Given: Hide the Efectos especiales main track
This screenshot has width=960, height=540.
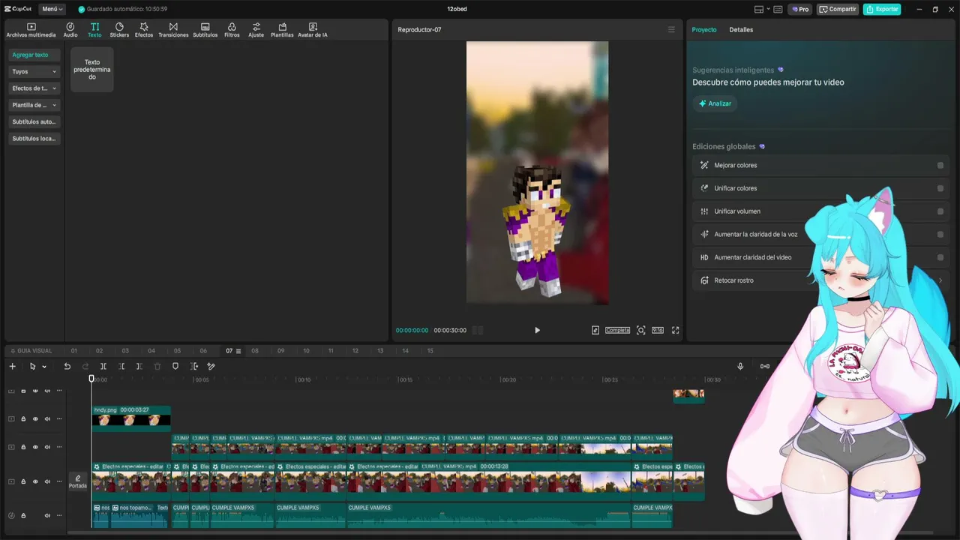Looking at the screenshot, I should point(35,481).
